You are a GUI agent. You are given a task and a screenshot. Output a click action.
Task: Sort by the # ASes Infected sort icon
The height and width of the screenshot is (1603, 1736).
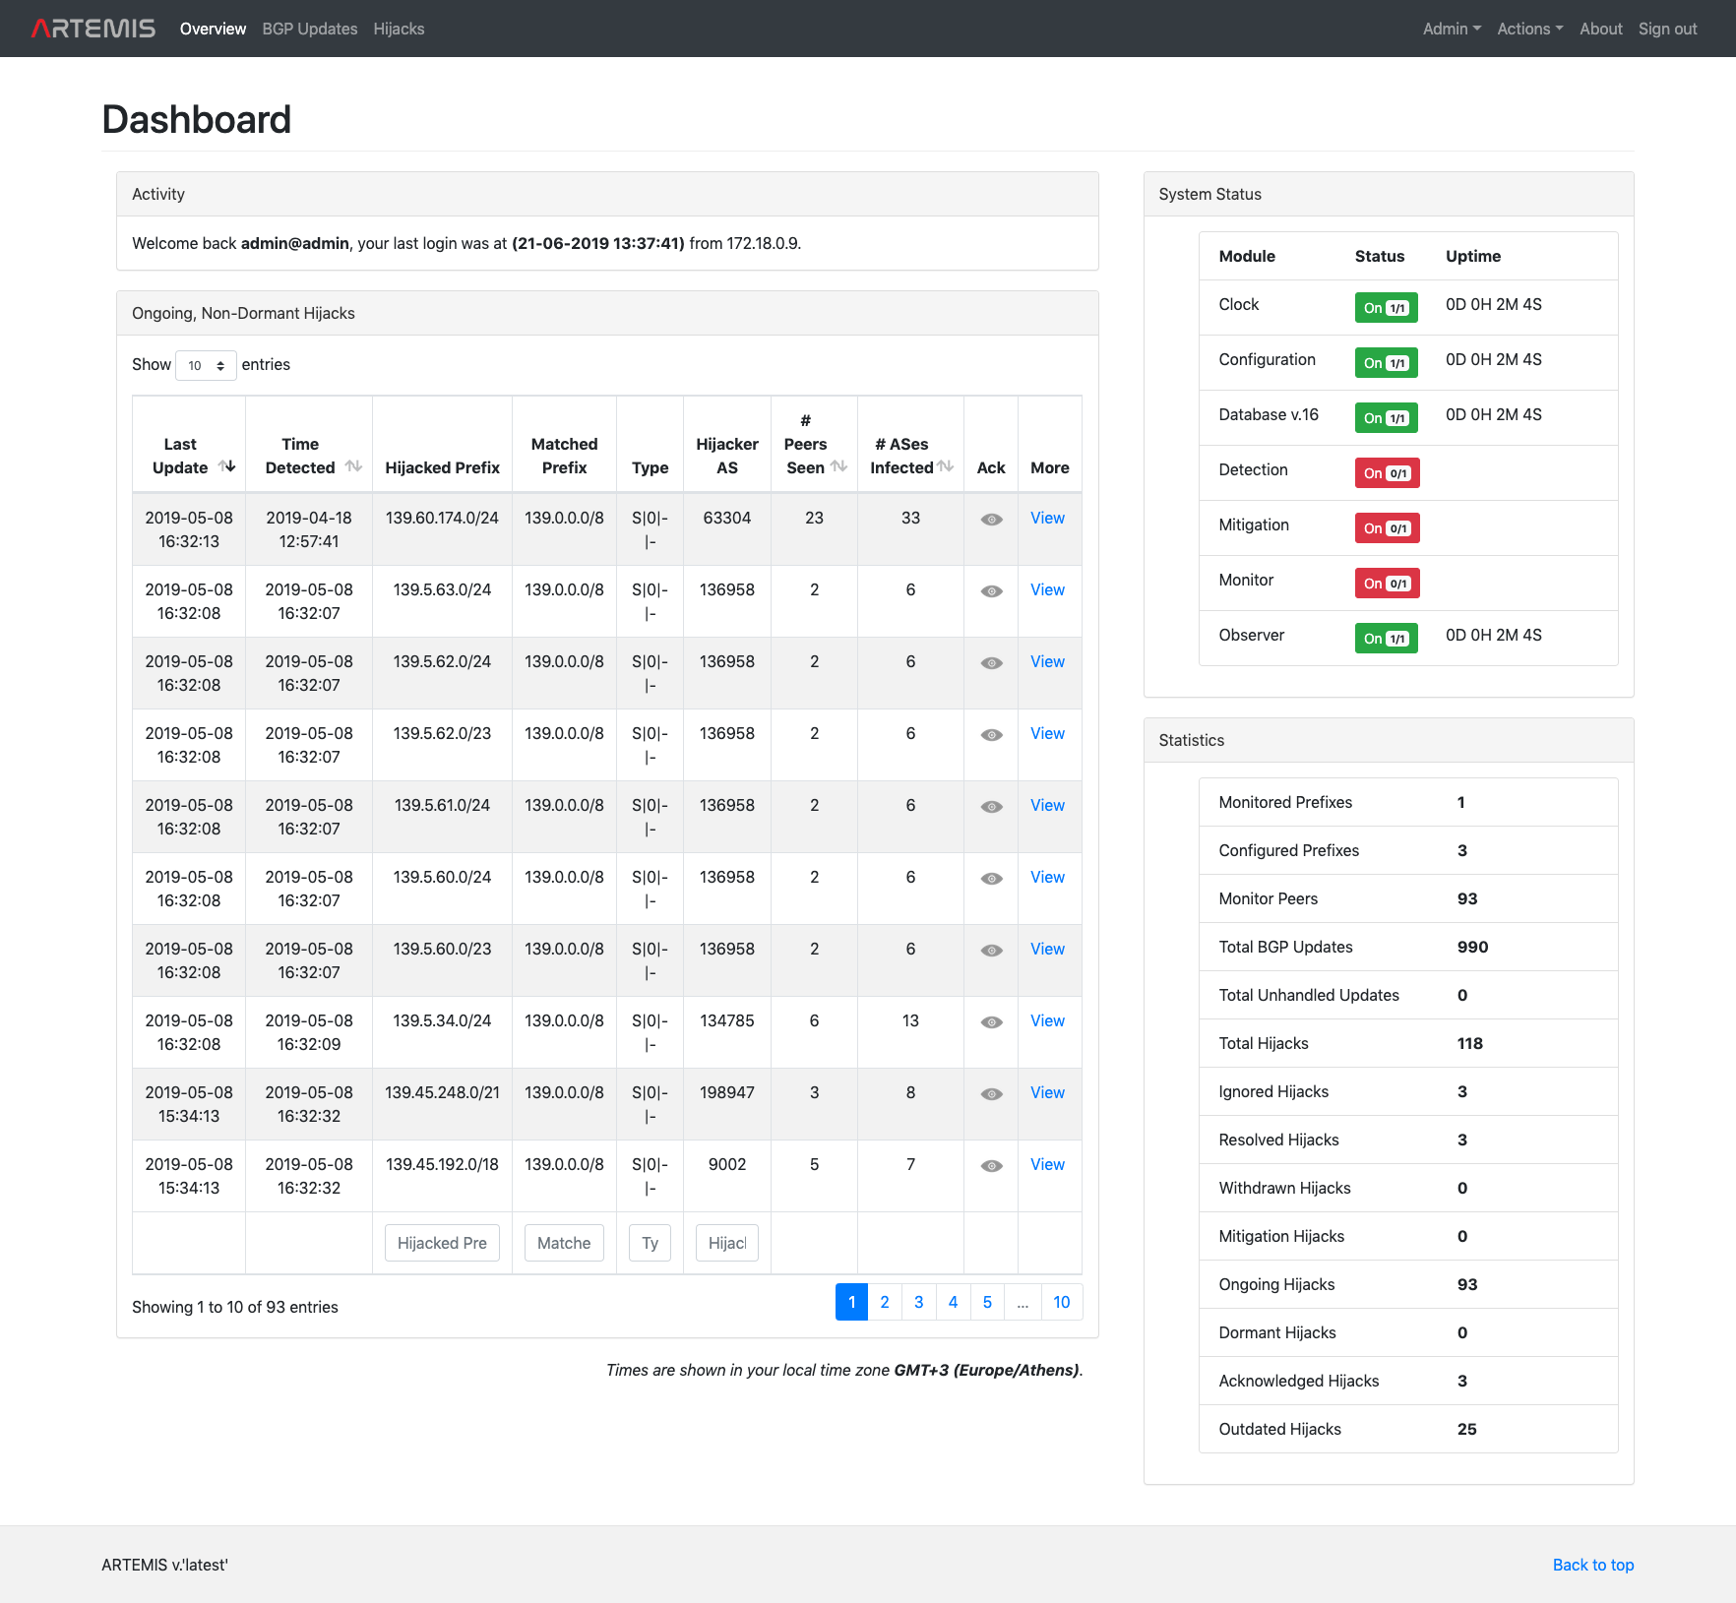(x=946, y=467)
